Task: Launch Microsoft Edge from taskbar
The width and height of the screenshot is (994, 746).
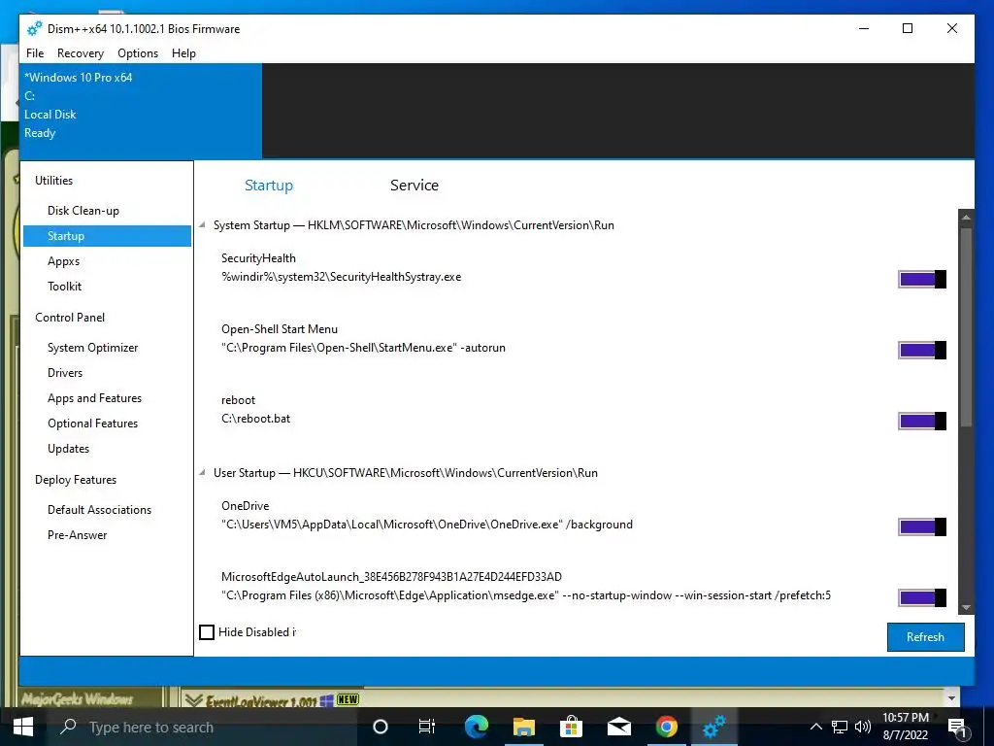Action: [x=476, y=727]
